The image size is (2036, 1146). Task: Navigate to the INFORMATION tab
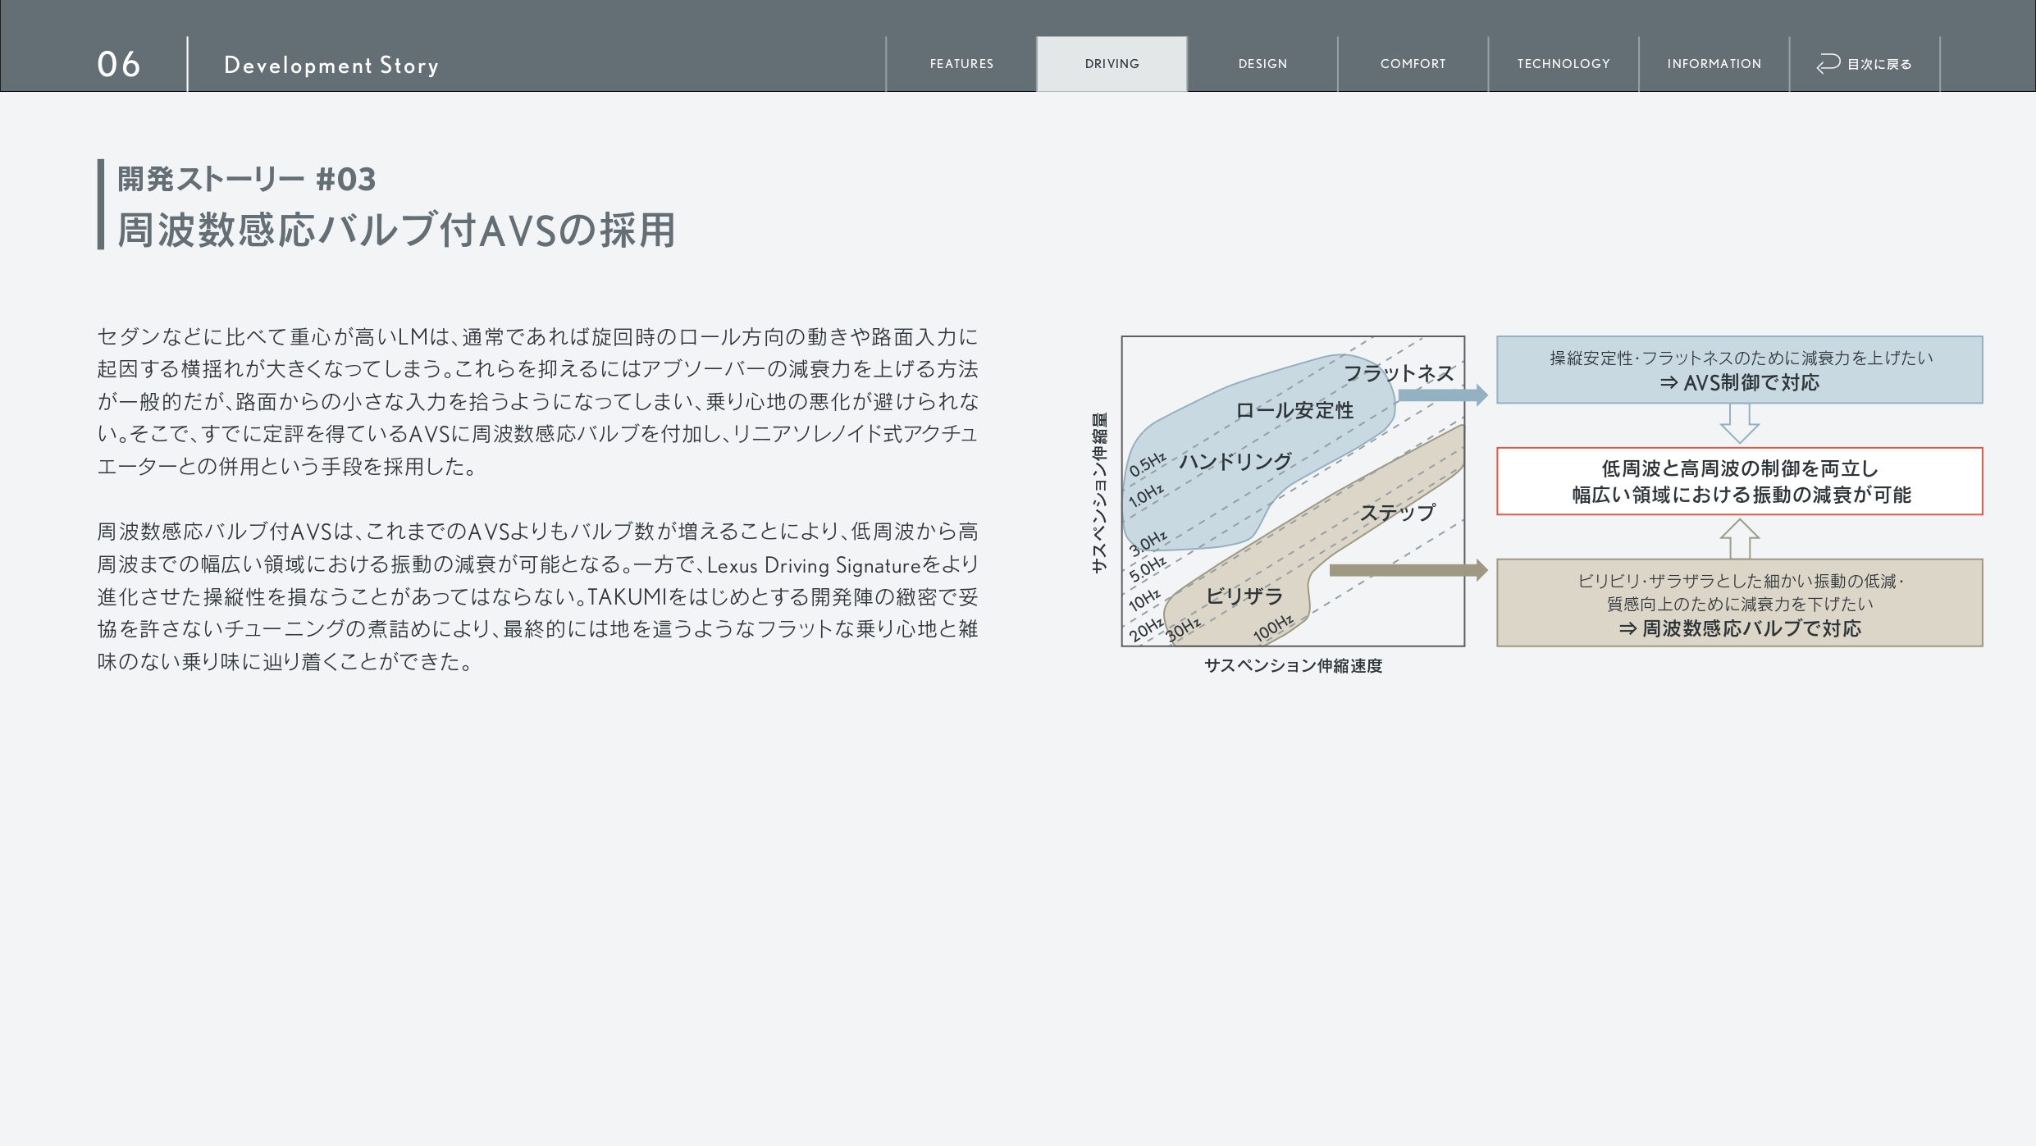pyautogui.click(x=1714, y=63)
